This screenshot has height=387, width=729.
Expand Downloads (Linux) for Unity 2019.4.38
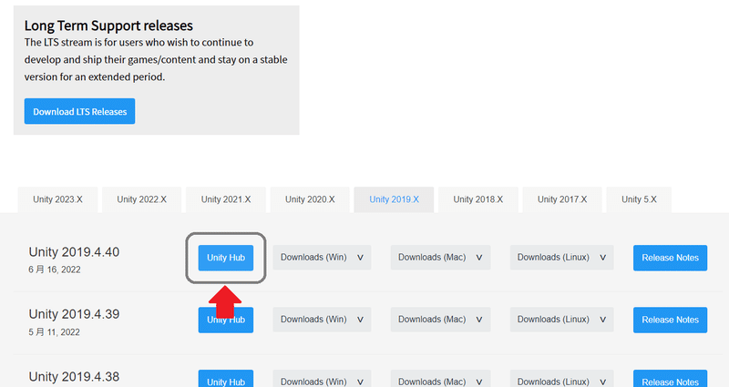[561, 379]
